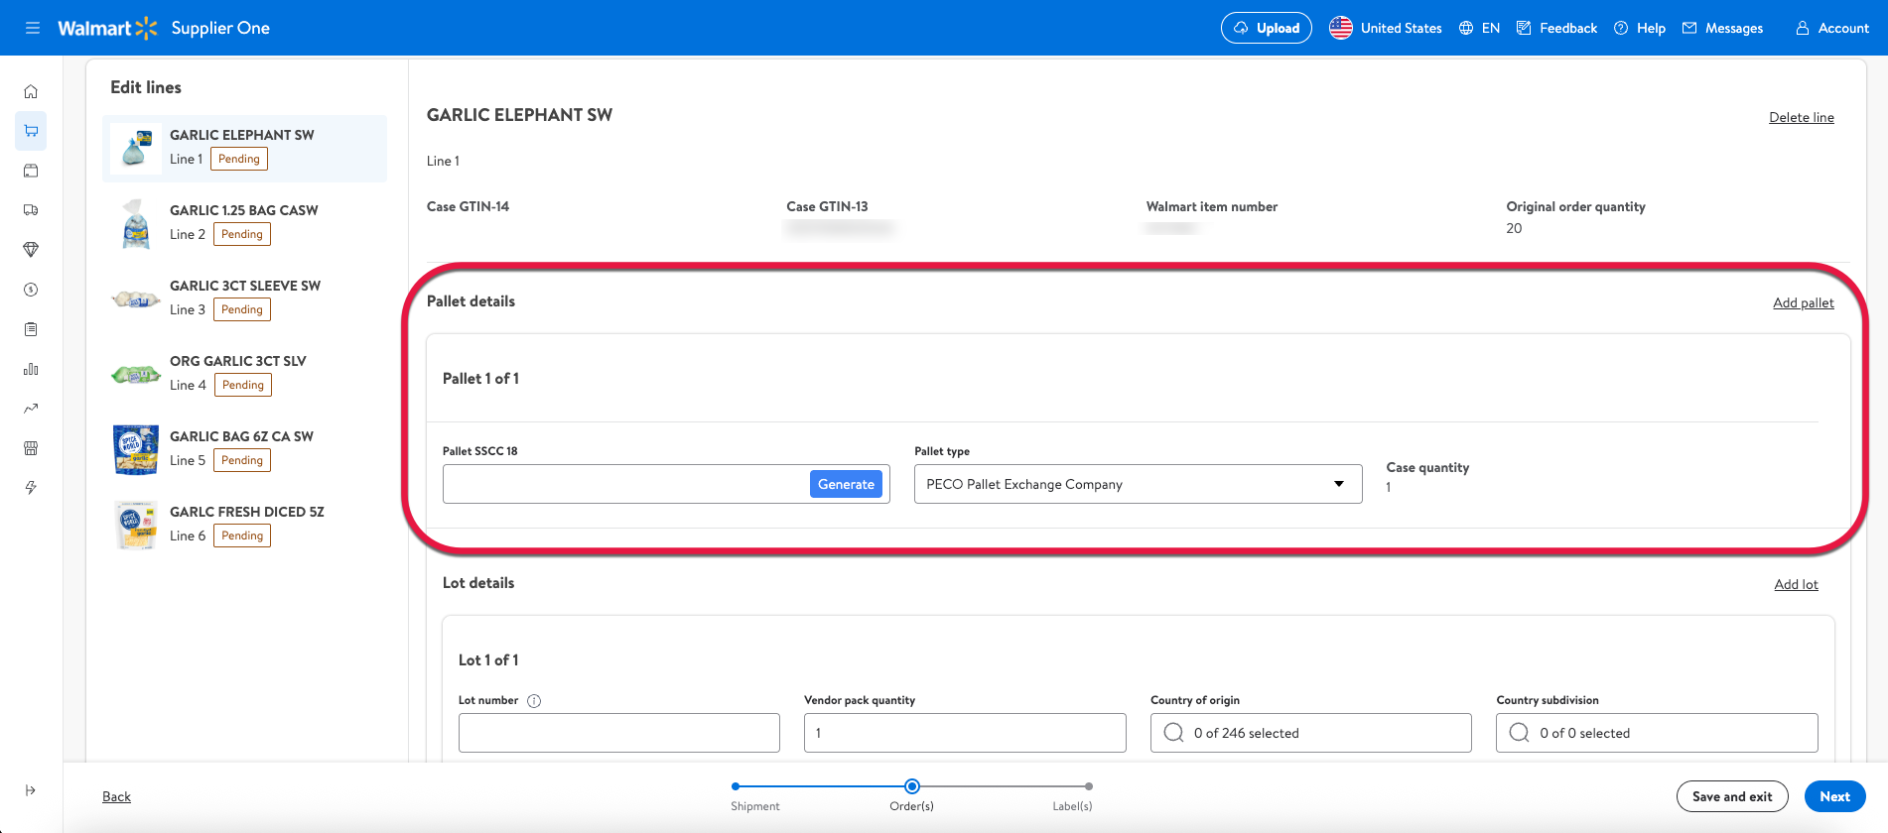Open the dollar coin sidebar icon
Viewport: 1888px width, 833px height.
[31, 290]
